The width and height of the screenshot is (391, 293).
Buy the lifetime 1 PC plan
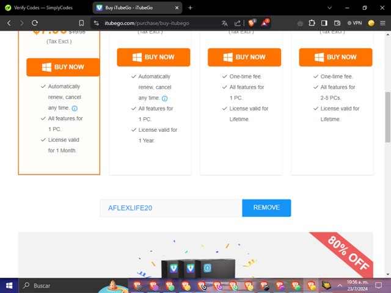244,57
